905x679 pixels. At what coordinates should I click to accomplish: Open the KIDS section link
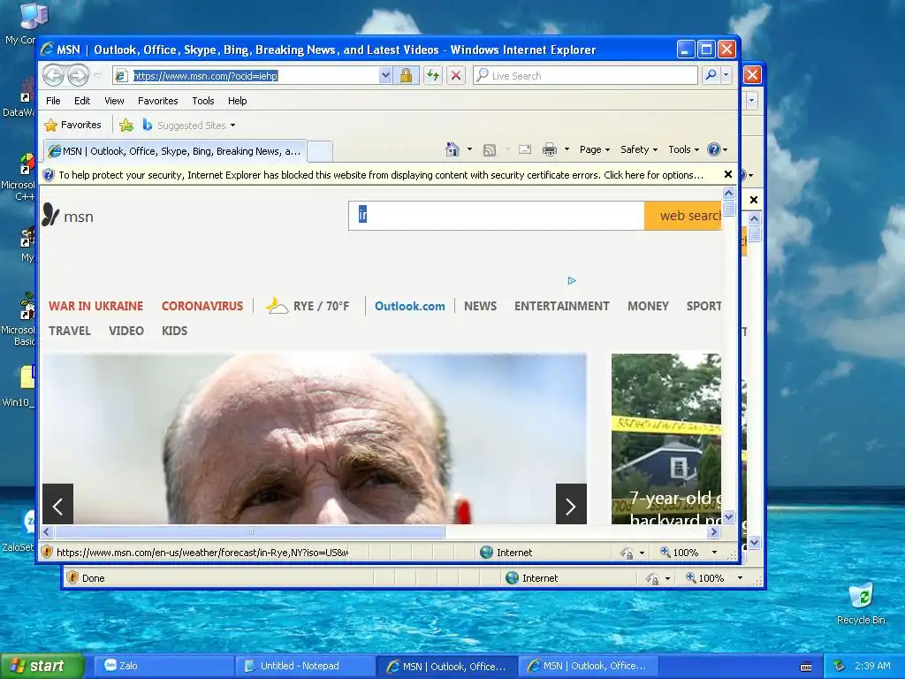[x=174, y=331]
